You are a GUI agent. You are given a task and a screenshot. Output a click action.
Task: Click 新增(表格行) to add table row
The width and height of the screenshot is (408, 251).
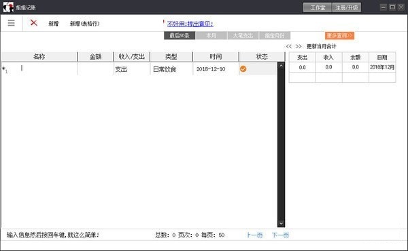pyautogui.click(x=84, y=24)
